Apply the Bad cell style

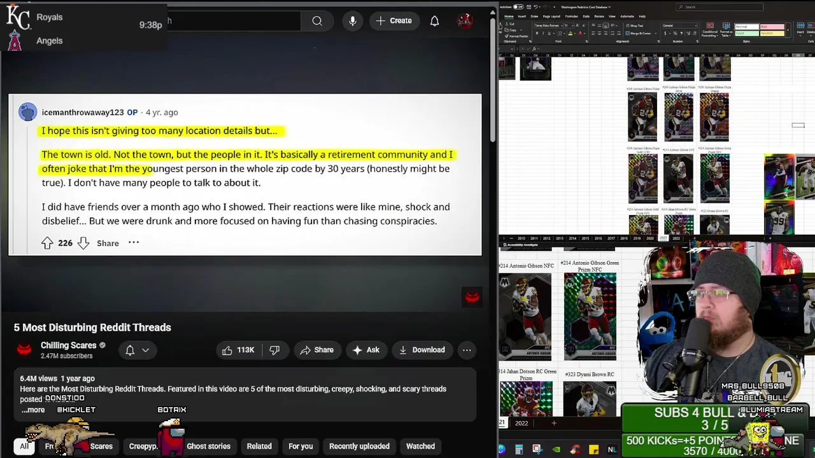(x=772, y=27)
